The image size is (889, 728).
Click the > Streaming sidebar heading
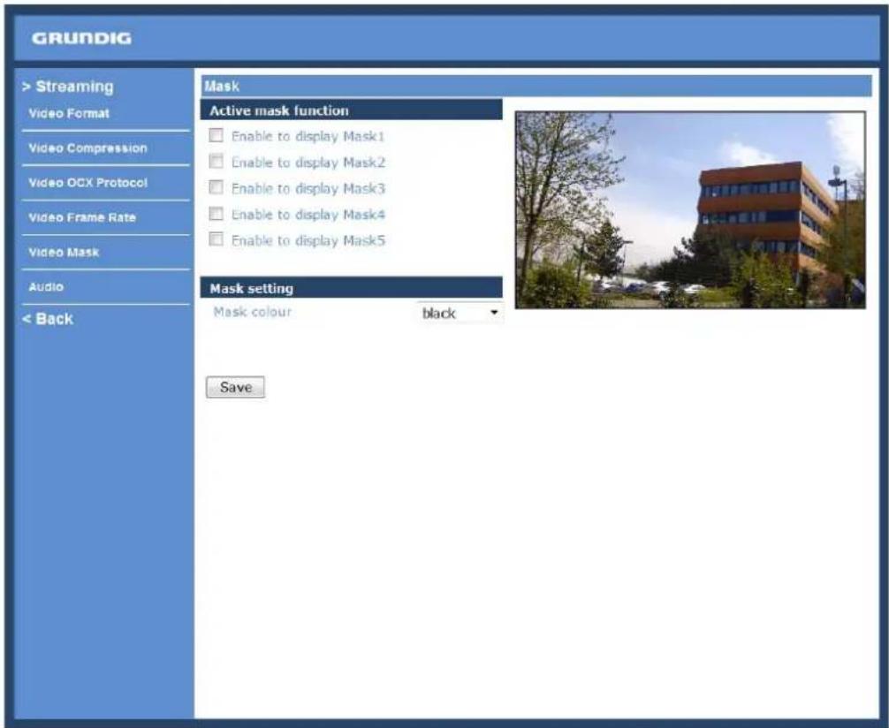coord(68,87)
